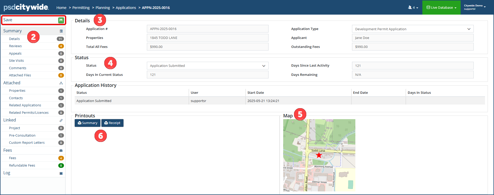Image resolution: width=494 pixels, height=195 pixels.
Task: Click the Fees section money icon
Action: [x=61, y=151]
